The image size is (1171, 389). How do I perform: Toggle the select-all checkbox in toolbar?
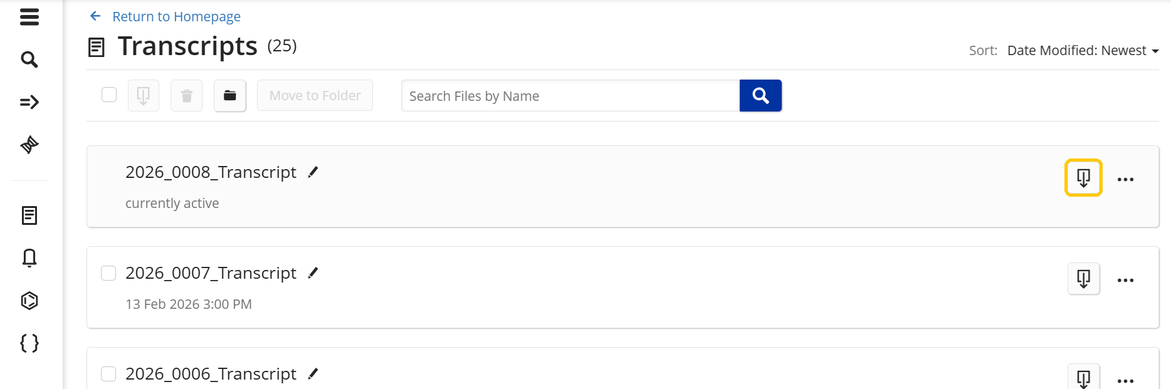tap(109, 95)
